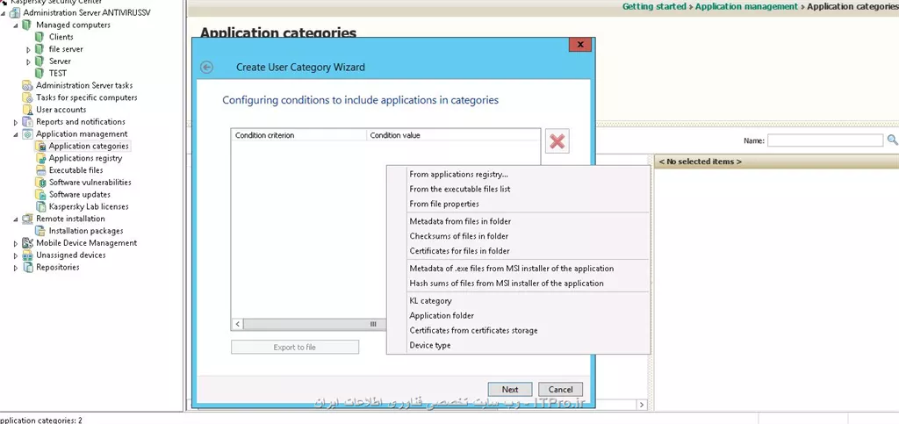899x424 pixels.
Task: Click the conditions list scroll-left arrow
Action: point(237,324)
